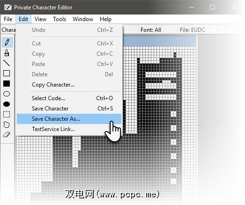The image size is (245, 205).
Task: Open TextService Link... entry
Action: 69,129
